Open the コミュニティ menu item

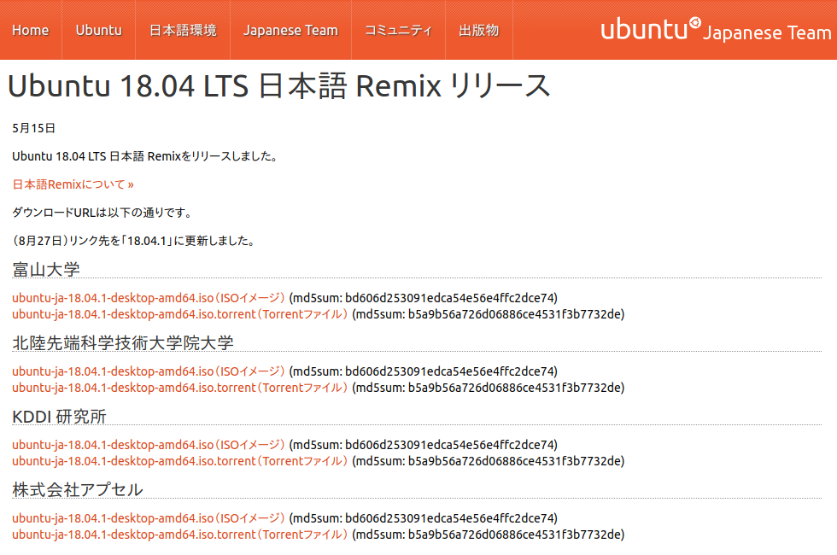tap(398, 31)
